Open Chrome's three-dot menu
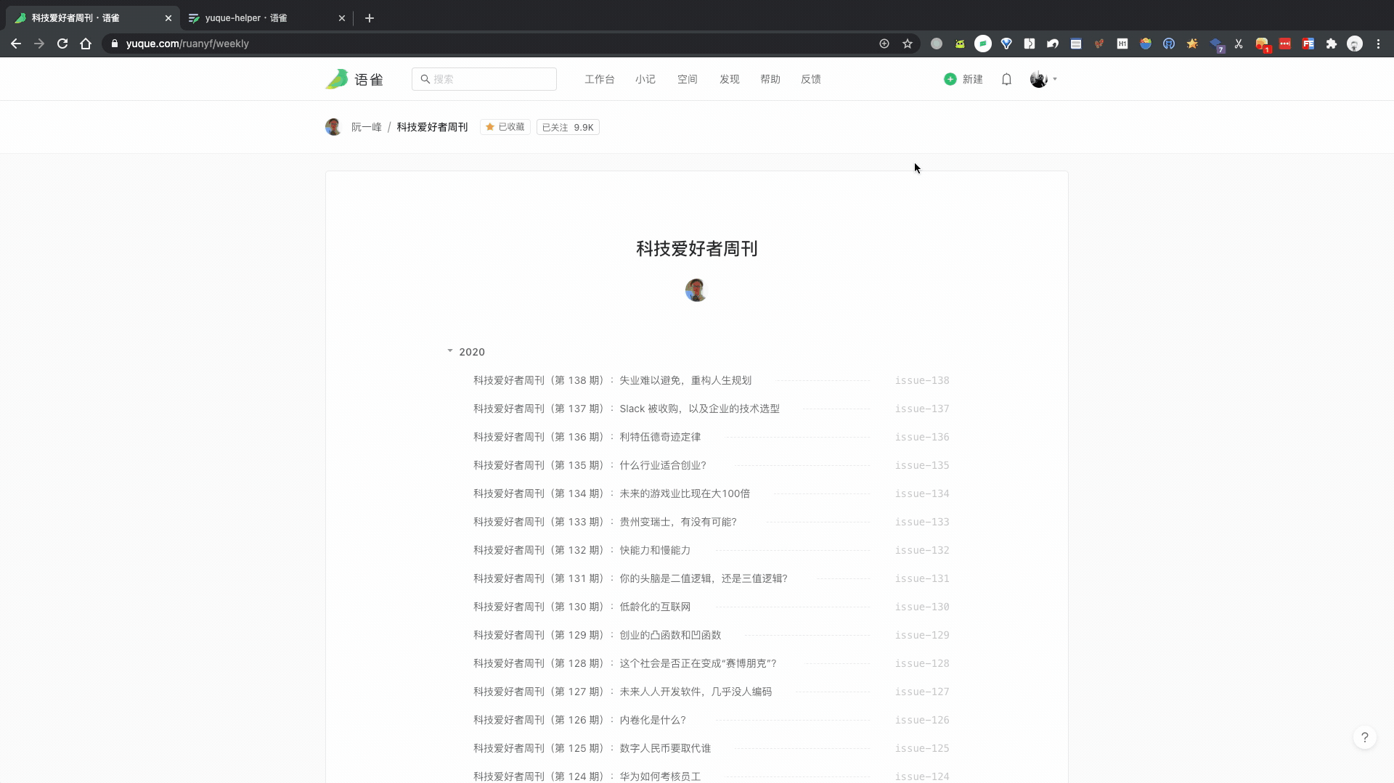The width and height of the screenshot is (1394, 783). pyautogui.click(x=1378, y=44)
